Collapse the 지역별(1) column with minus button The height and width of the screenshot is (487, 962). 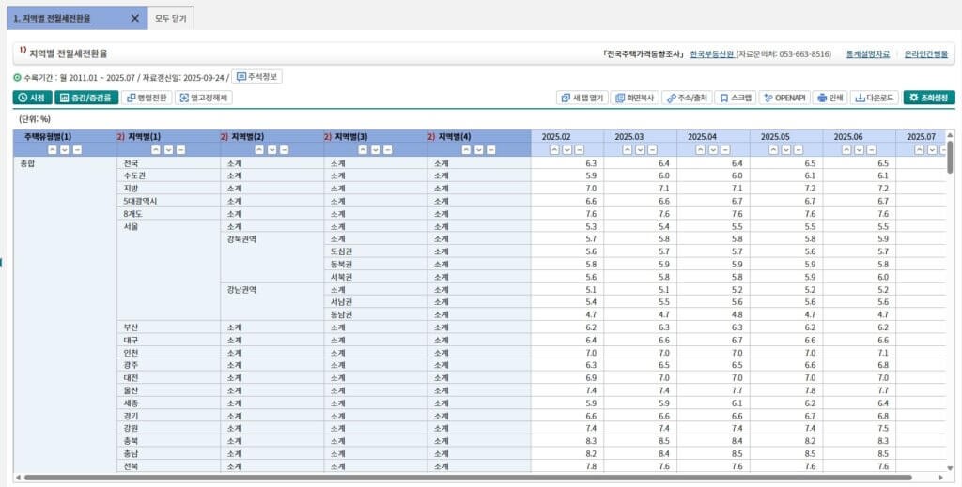tap(180, 149)
